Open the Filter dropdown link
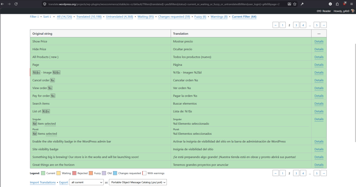The height and width of the screenshot is (187, 356). pos(34,17)
